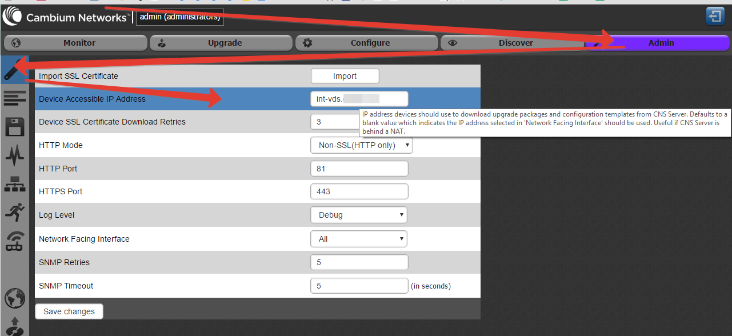Click the admin (administrators) user label

(x=180, y=17)
